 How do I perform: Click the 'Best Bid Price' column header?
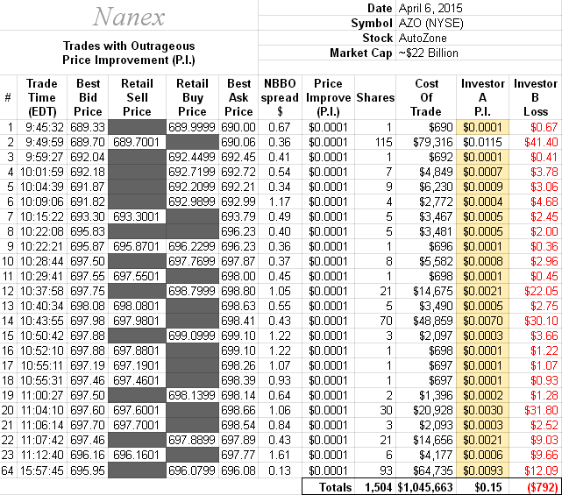click(x=88, y=97)
